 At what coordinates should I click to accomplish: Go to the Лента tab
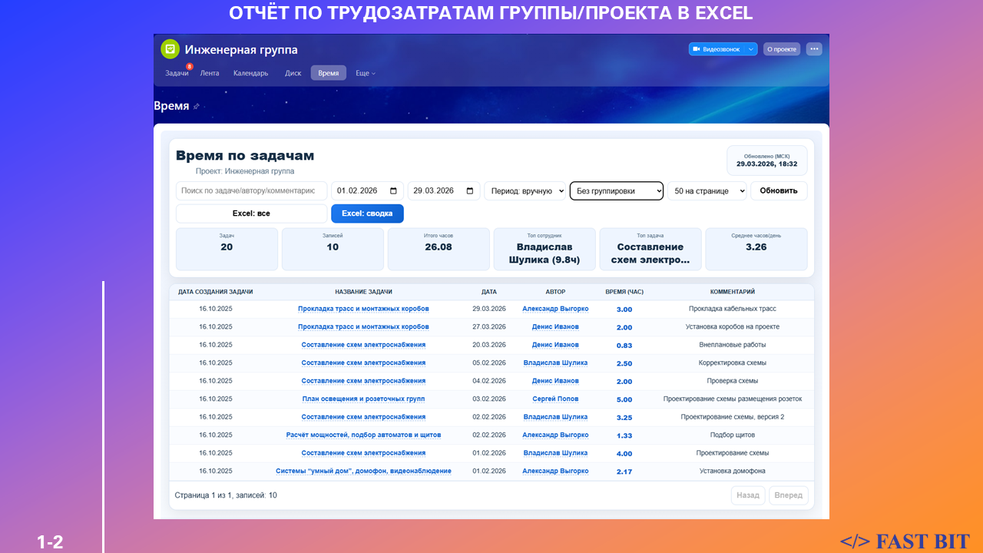tap(210, 74)
